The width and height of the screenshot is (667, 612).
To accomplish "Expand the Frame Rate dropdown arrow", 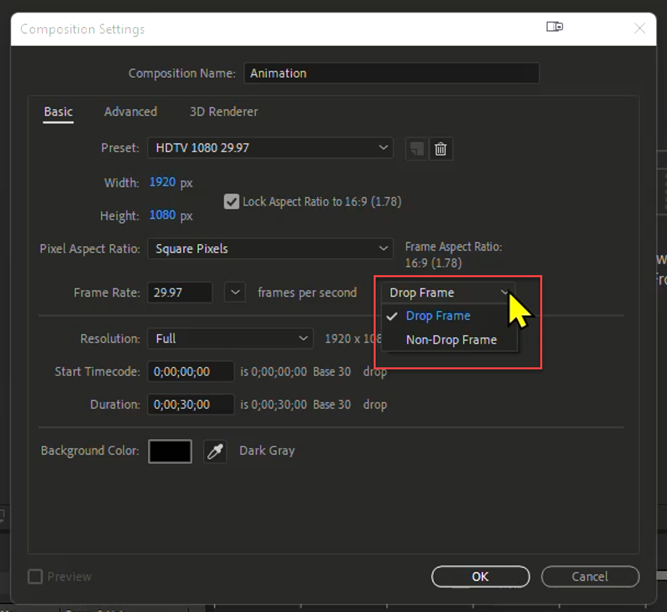I will (234, 292).
